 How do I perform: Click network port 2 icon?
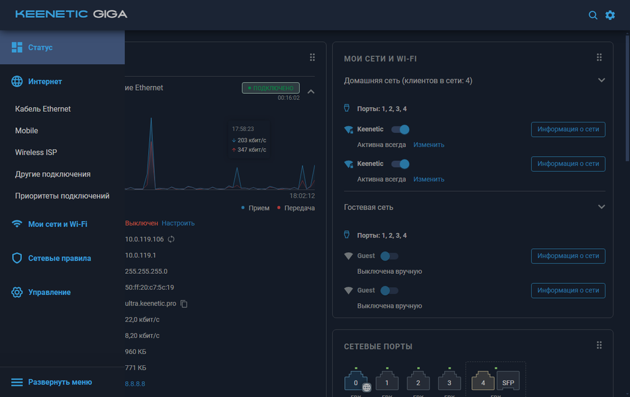[x=418, y=380]
